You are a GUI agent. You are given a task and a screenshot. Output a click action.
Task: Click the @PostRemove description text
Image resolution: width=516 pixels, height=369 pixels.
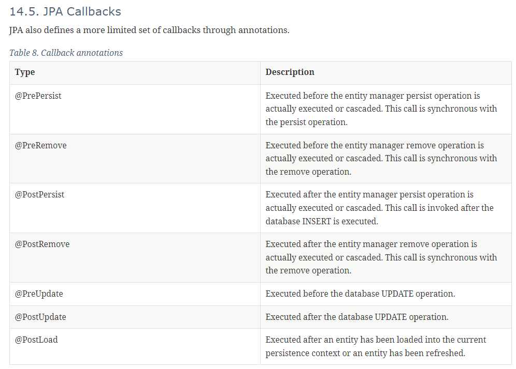381,257
